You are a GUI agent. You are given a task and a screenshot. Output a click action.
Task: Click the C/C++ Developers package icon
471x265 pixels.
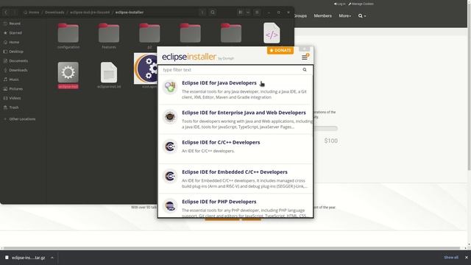[170, 146]
